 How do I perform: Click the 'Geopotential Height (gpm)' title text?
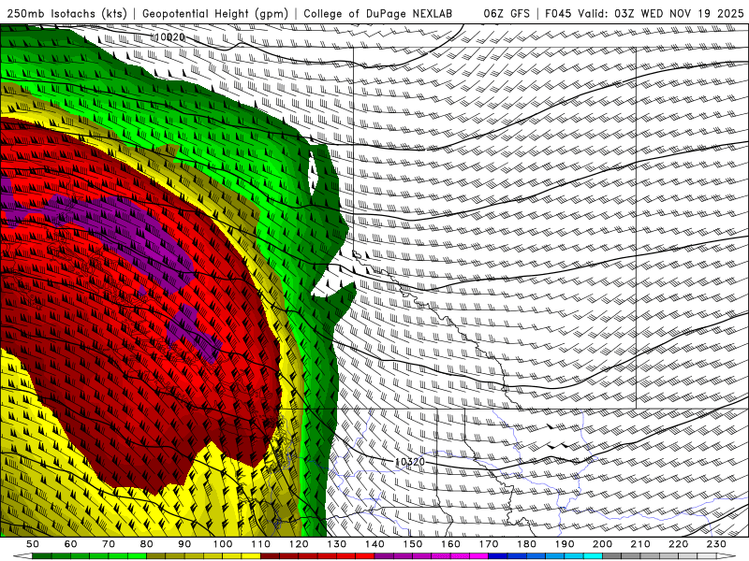pos(215,13)
